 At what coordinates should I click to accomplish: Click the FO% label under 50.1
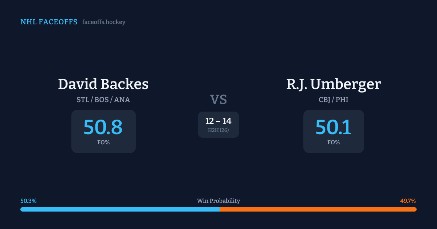pyautogui.click(x=334, y=142)
